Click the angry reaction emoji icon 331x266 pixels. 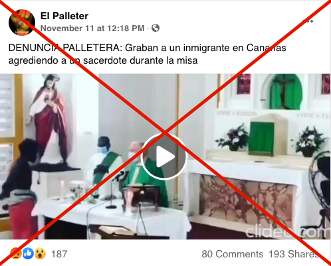pos(16,253)
